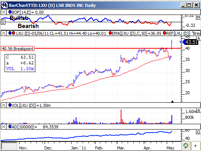The image size is (201, 151).
Task: Close the VOL[LXU (D)] volume panel
Action: 3,105
